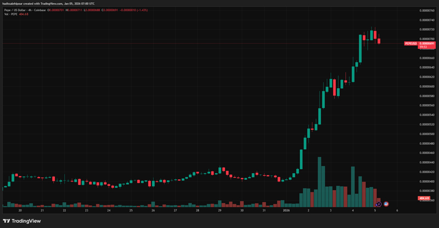Click the 24 date label on the time axis
Viewport: 439px width, 228px height.
point(109,210)
